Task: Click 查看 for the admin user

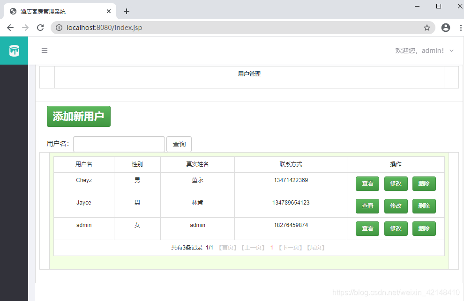Action: (x=367, y=228)
